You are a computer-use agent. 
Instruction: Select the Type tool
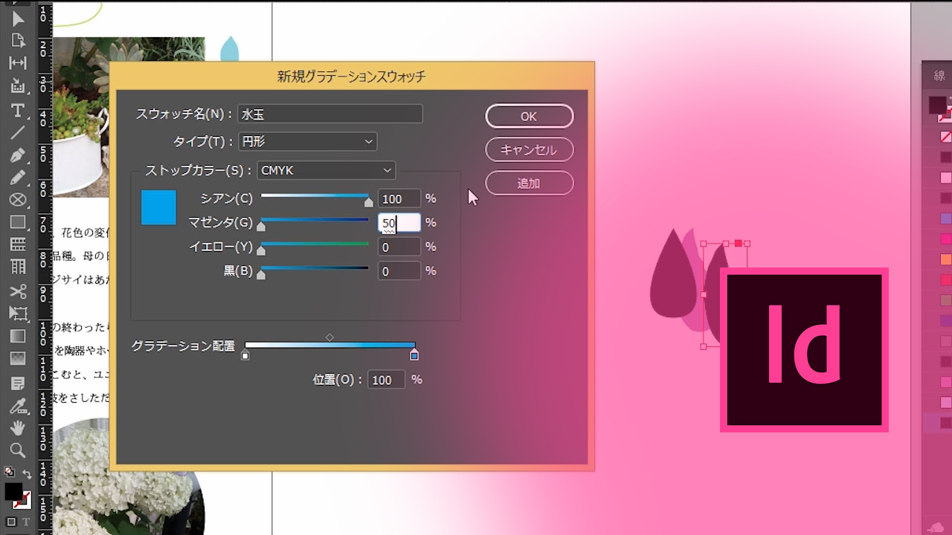point(17,111)
